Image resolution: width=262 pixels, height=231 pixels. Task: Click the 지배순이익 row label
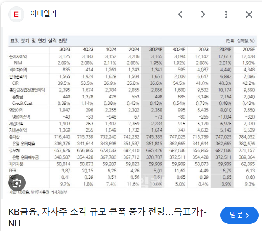[x=18, y=130]
